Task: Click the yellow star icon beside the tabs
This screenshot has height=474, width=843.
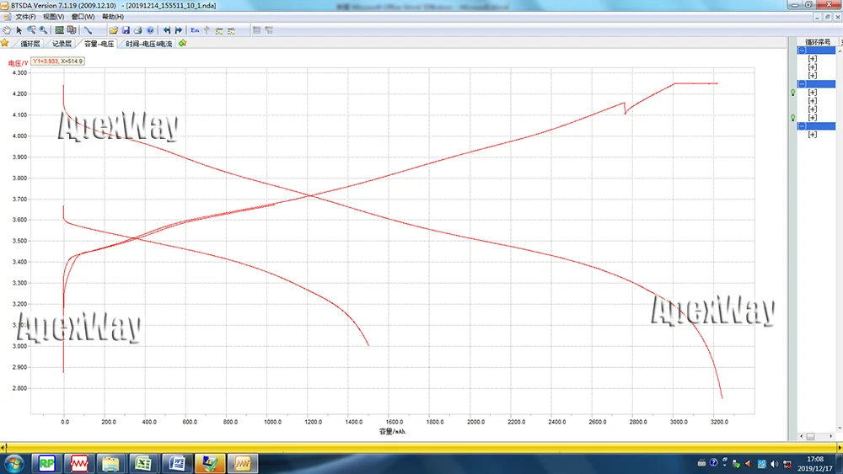Action: click(x=5, y=43)
